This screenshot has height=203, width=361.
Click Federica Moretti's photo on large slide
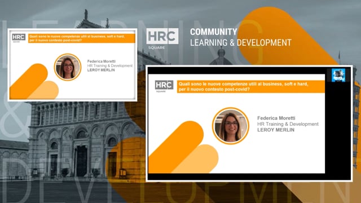pos(231,126)
